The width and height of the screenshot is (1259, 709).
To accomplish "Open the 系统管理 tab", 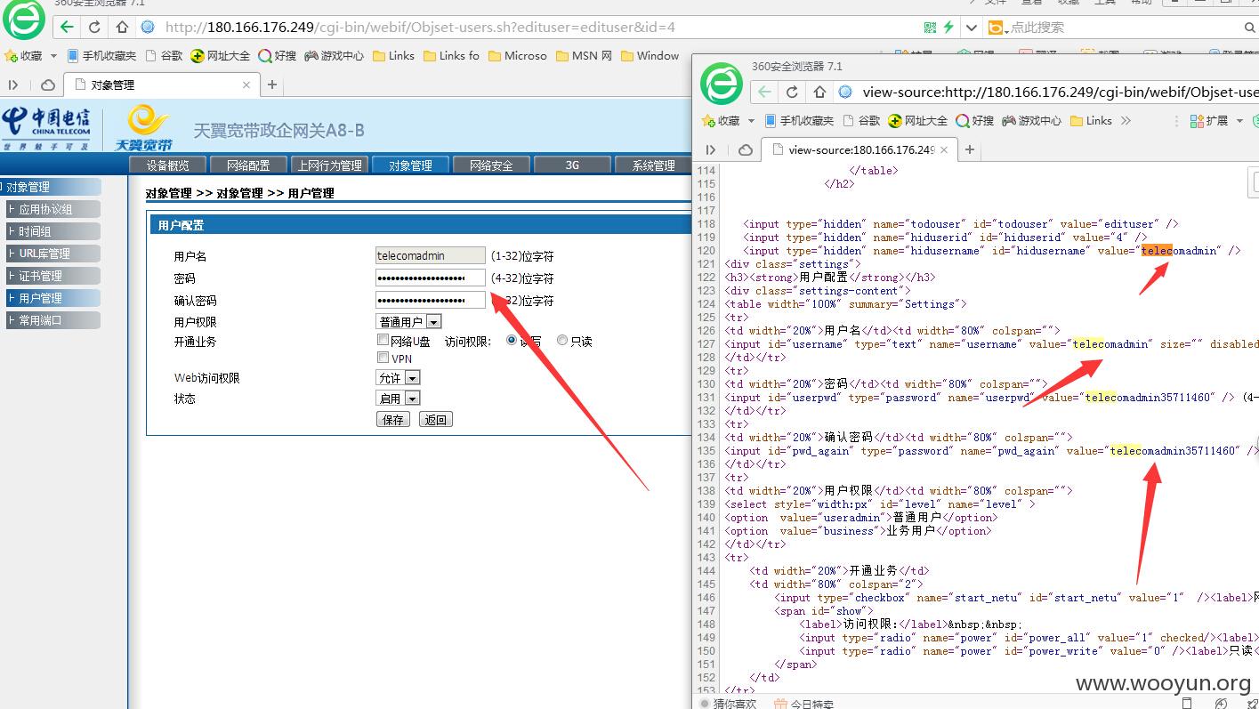I will click(653, 165).
